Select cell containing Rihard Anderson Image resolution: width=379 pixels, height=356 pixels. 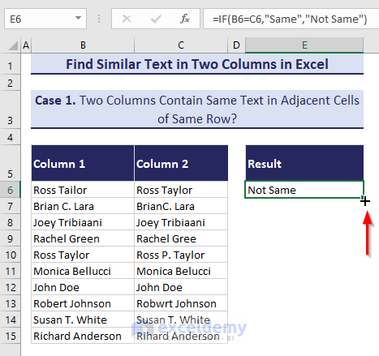tap(181, 336)
